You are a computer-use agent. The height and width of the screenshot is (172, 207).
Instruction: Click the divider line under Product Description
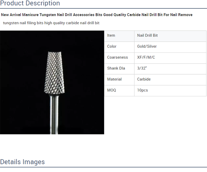[x=104, y=9]
